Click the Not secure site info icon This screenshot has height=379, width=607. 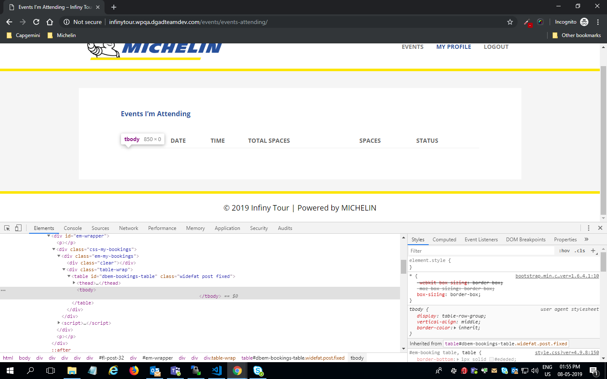67,22
